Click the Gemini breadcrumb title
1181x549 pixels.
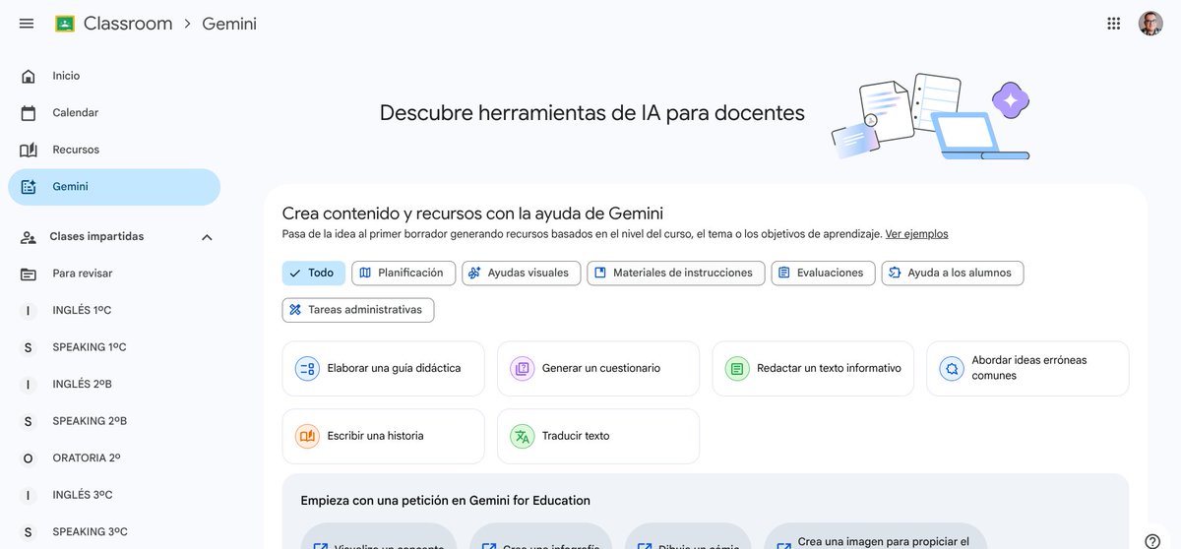(229, 24)
